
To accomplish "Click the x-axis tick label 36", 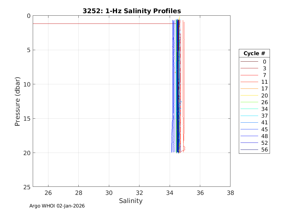I will pos(200,193).
